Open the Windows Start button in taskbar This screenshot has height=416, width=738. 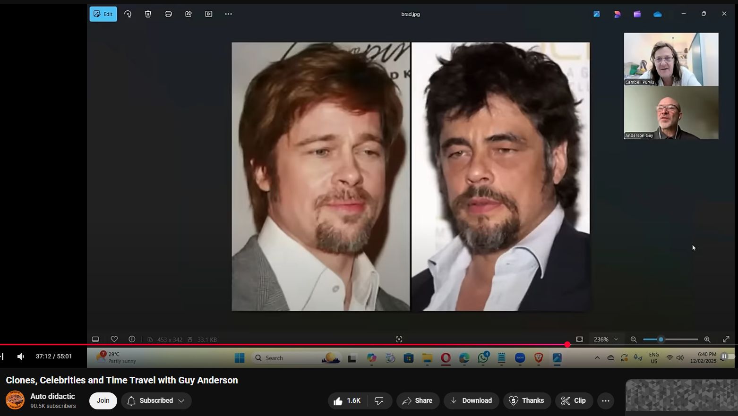pyautogui.click(x=240, y=358)
